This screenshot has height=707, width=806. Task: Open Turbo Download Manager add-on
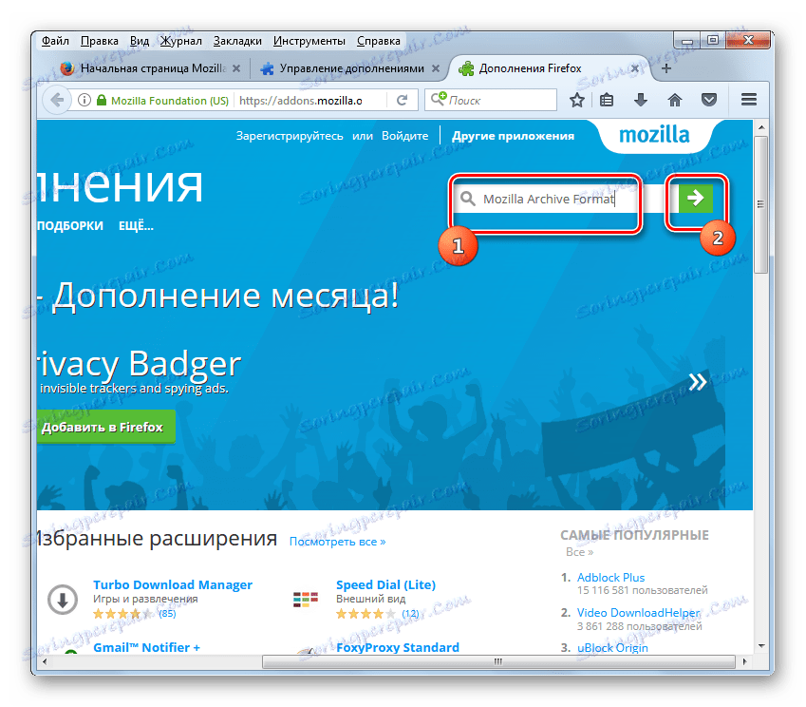point(173,584)
